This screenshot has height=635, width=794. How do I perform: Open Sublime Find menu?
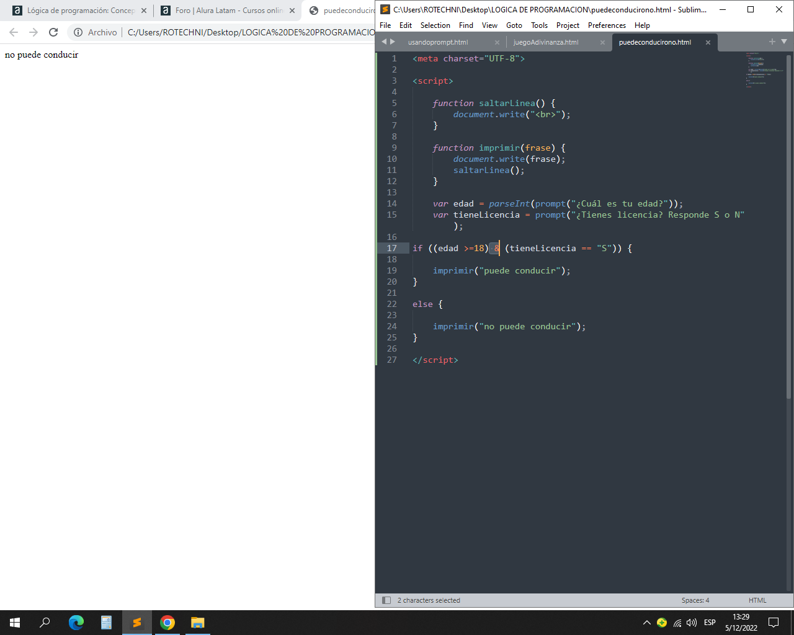[466, 25]
